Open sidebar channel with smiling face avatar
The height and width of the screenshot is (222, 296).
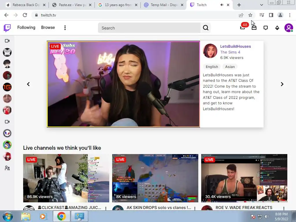click(7, 99)
